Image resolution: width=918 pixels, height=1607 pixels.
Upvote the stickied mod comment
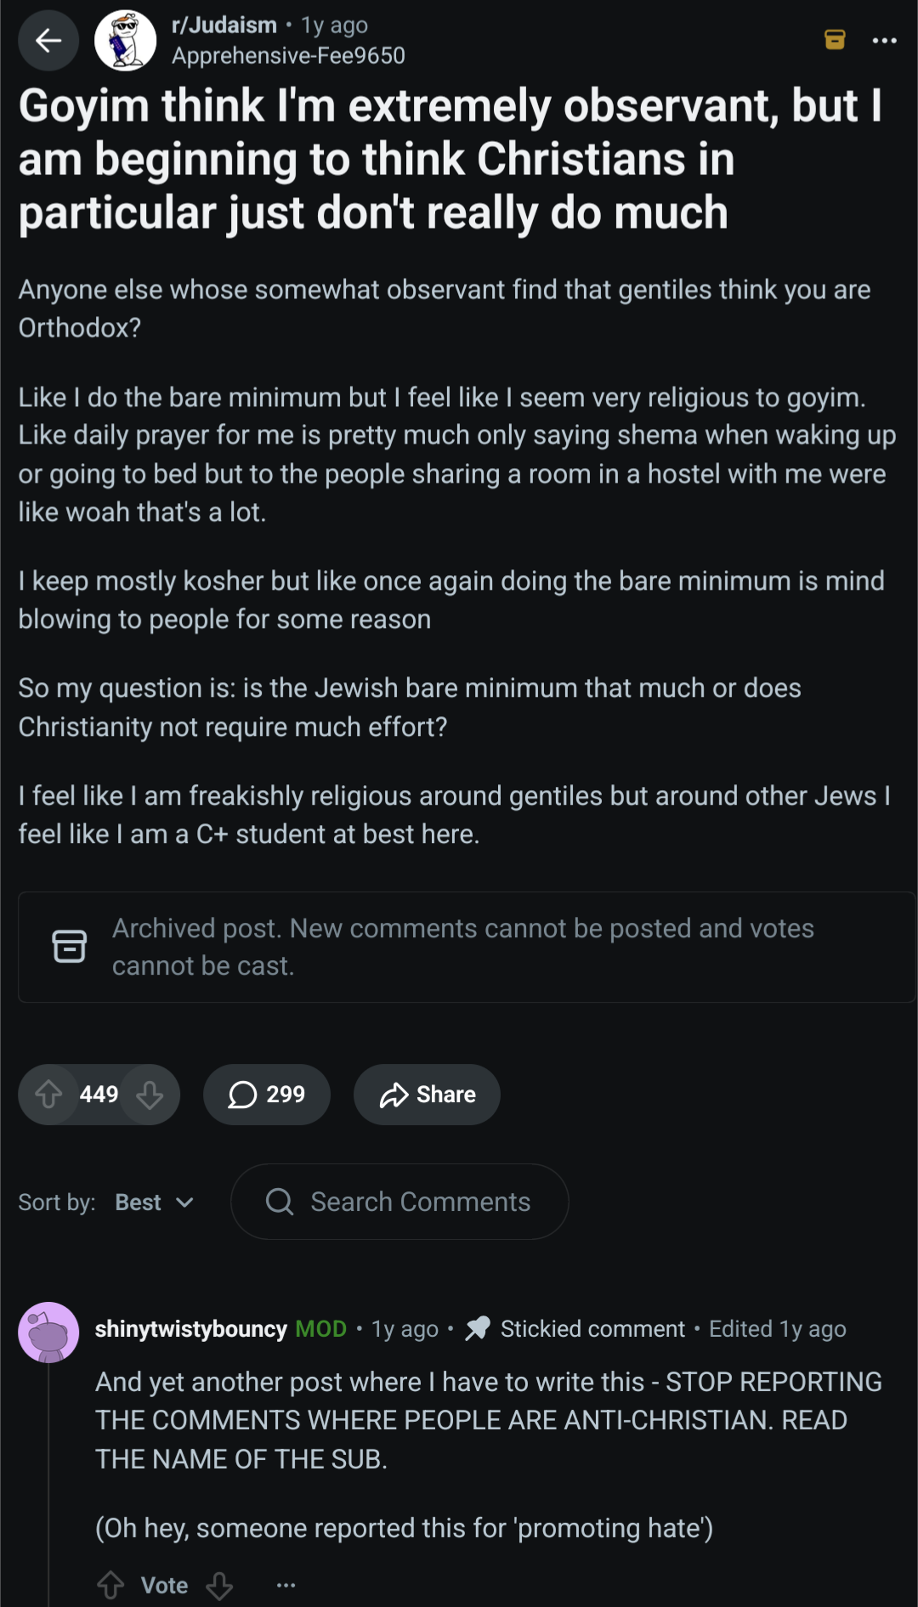pos(110,1585)
